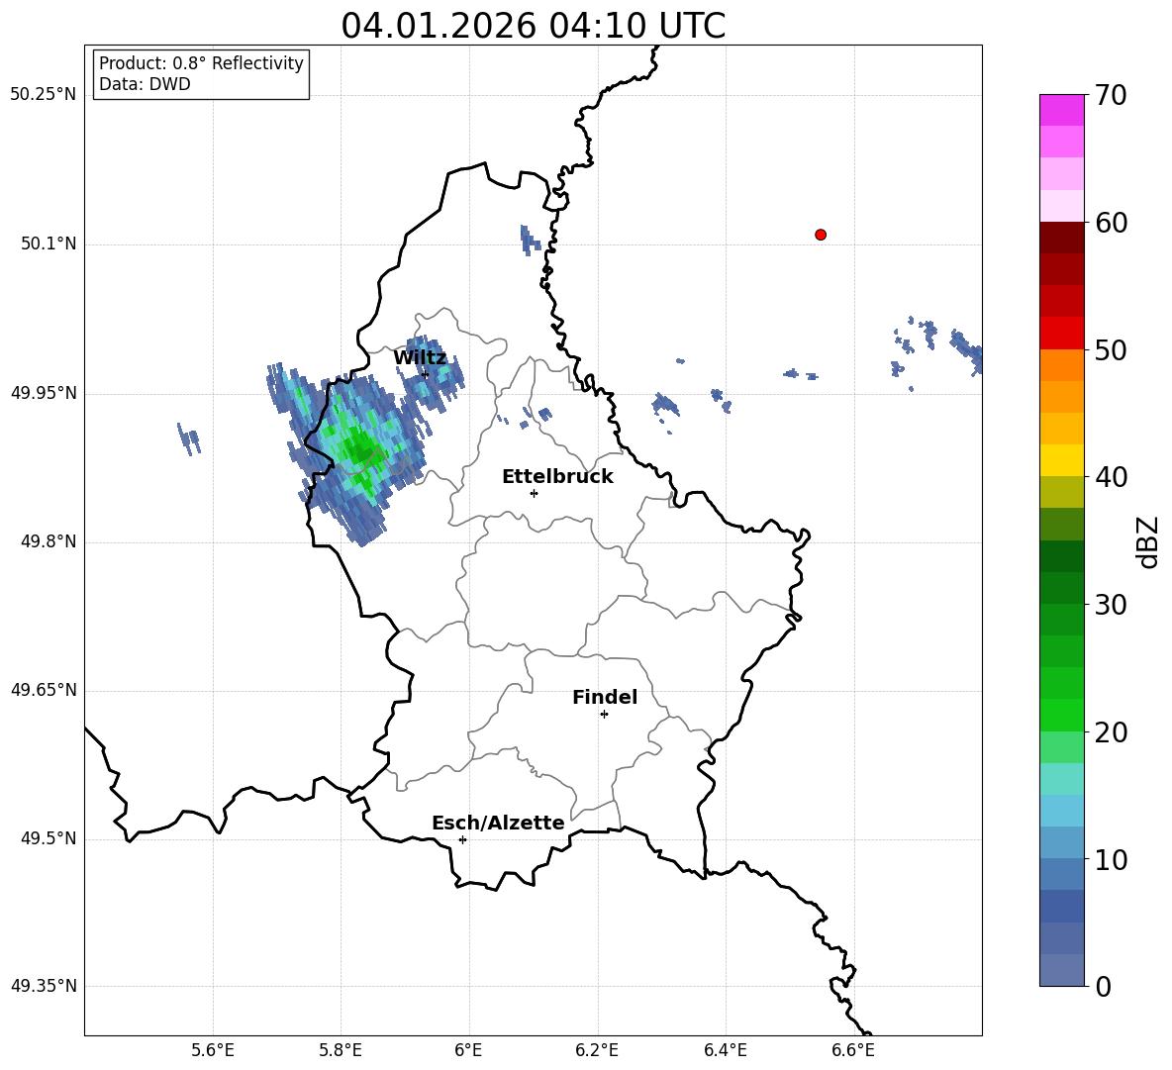This screenshot has width=1172, height=1070.
Task: Click the 60 tick on the colorbar
Action: [x=1110, y=223]
